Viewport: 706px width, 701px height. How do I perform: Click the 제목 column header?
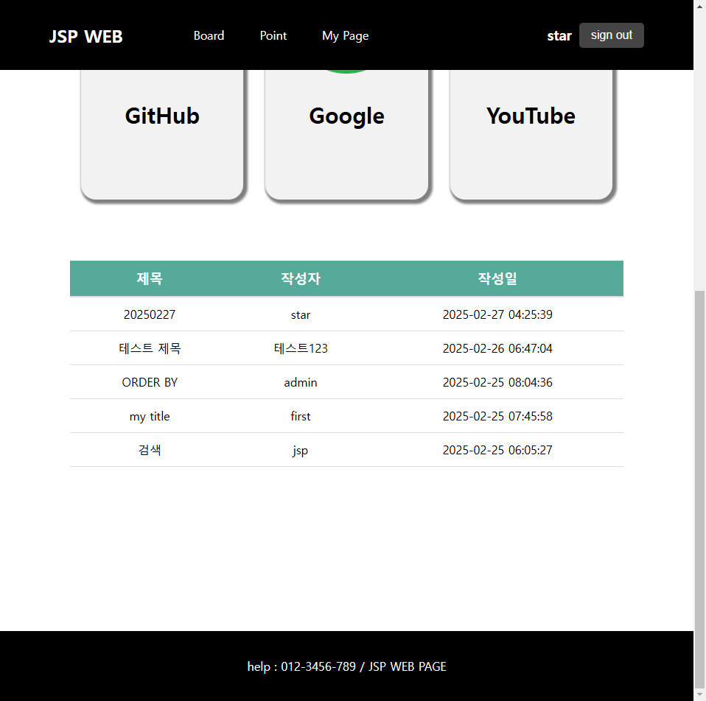150,278
